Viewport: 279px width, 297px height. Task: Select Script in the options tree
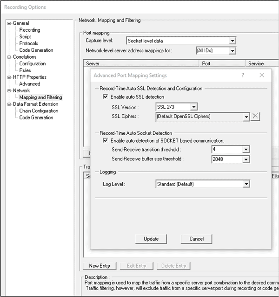(x=25, y=36)
